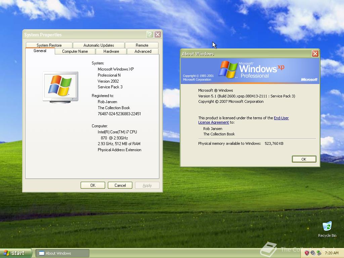Open the Start menu

tap(15, 253)
